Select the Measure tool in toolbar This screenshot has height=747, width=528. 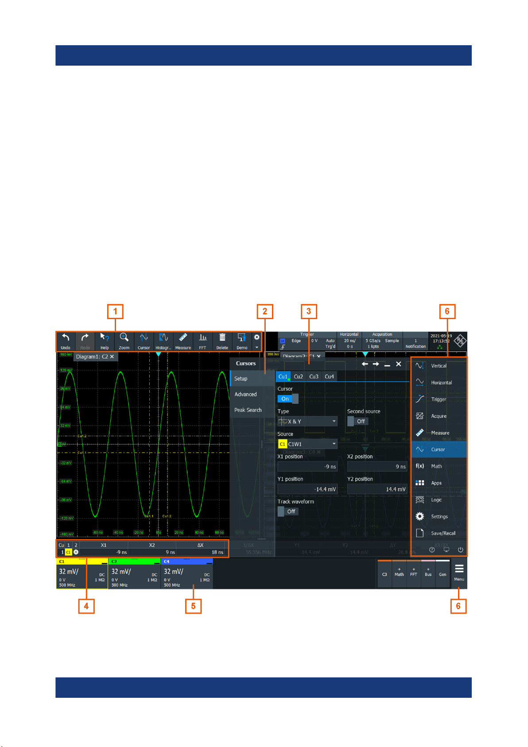point(183,341)
